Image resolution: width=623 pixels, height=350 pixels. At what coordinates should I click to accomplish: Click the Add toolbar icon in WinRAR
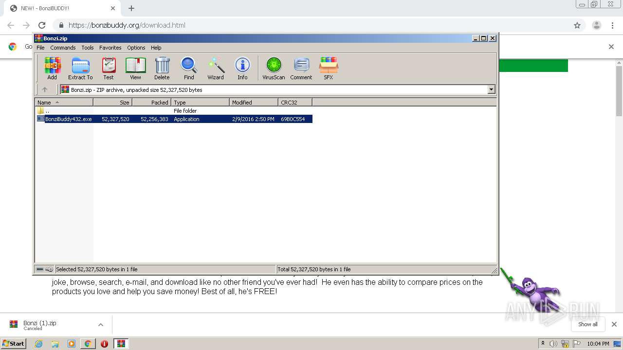click(x=52, y=68)
